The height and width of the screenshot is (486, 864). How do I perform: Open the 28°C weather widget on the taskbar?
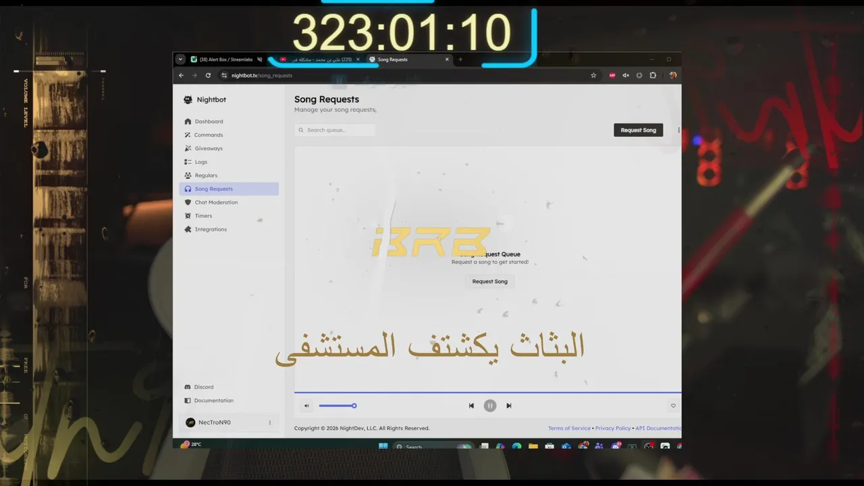point(191,444)
